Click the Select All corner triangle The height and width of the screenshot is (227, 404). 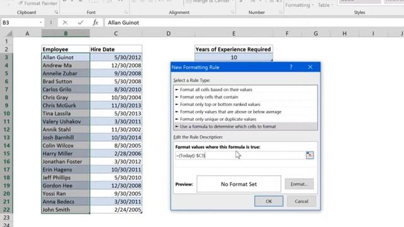(x=9, y=33)
